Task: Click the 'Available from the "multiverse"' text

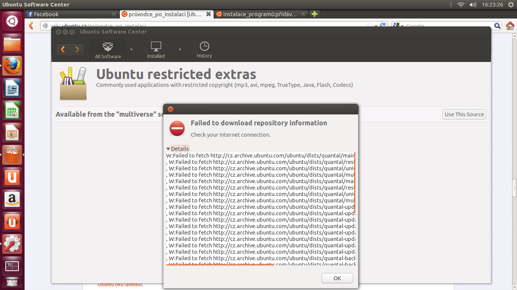Action: tap(109, 114)
